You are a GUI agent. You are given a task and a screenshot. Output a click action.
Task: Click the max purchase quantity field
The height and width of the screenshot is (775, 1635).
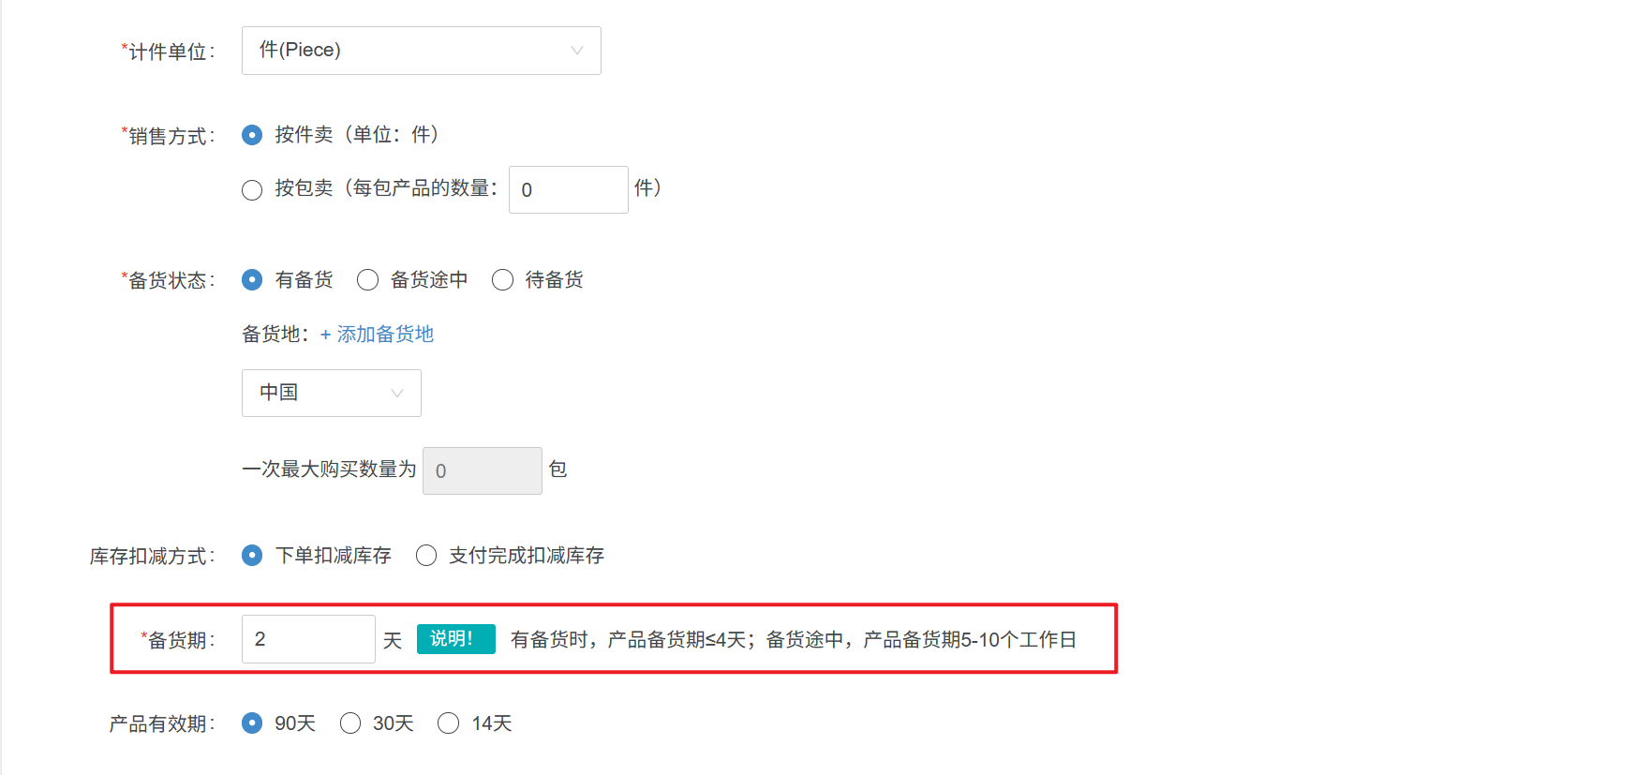pyautogui.click(x=482, y=470)
